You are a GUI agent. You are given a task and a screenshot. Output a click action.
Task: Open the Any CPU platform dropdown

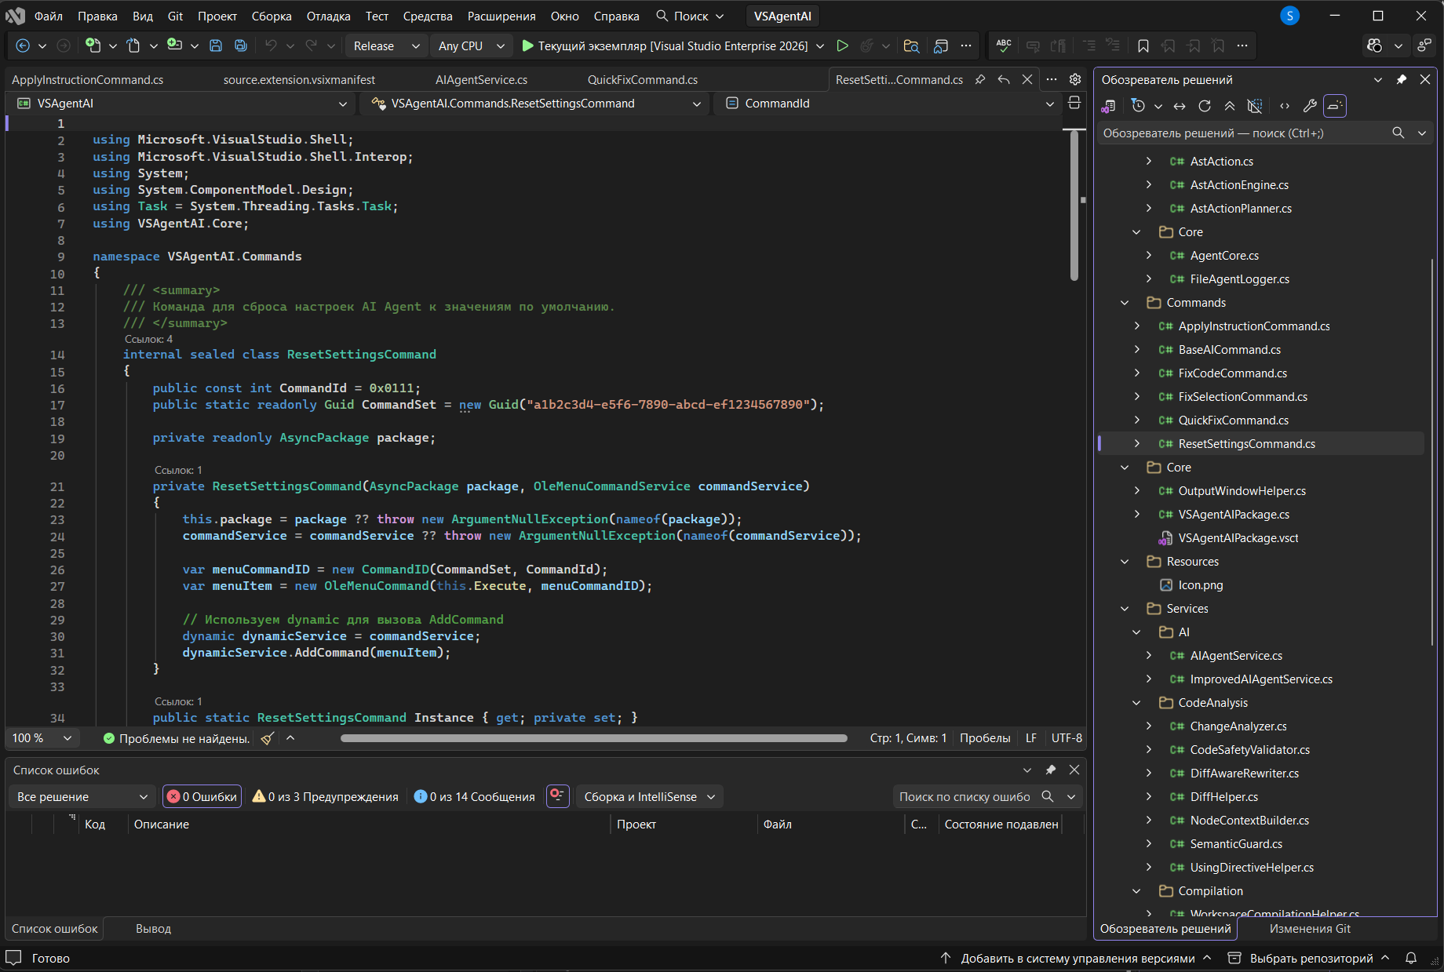[470, 46]
